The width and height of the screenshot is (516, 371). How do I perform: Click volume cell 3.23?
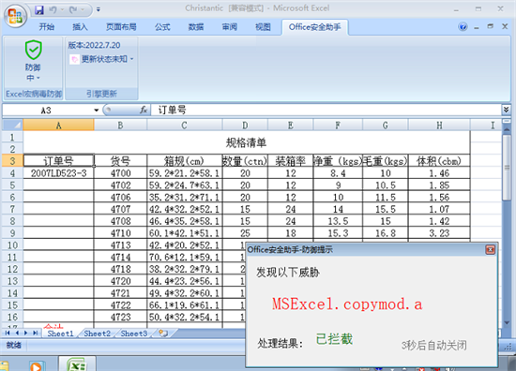click(x=439, y=233)
